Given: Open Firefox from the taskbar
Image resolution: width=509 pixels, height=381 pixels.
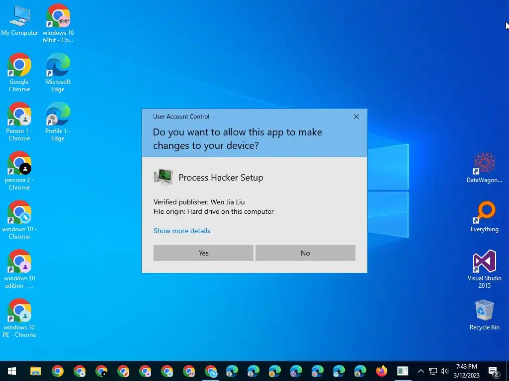Looking at the screenshot, I should tap(381, 371).
